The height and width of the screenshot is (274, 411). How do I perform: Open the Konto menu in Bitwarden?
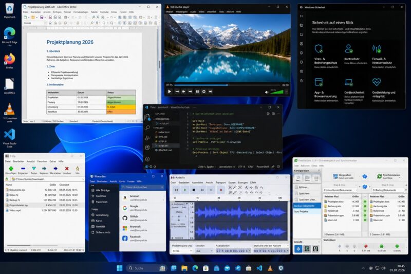(122, 181)
